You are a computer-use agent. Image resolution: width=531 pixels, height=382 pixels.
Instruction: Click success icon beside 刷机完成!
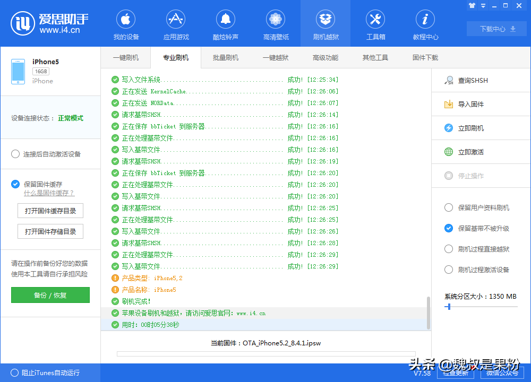[115, 301]
